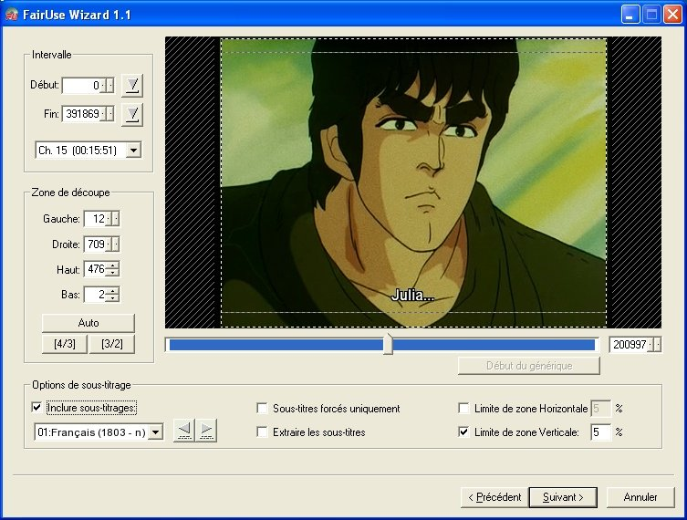Click the video position slider thumb
Screen dimensions: 687x520
[388, 344]
